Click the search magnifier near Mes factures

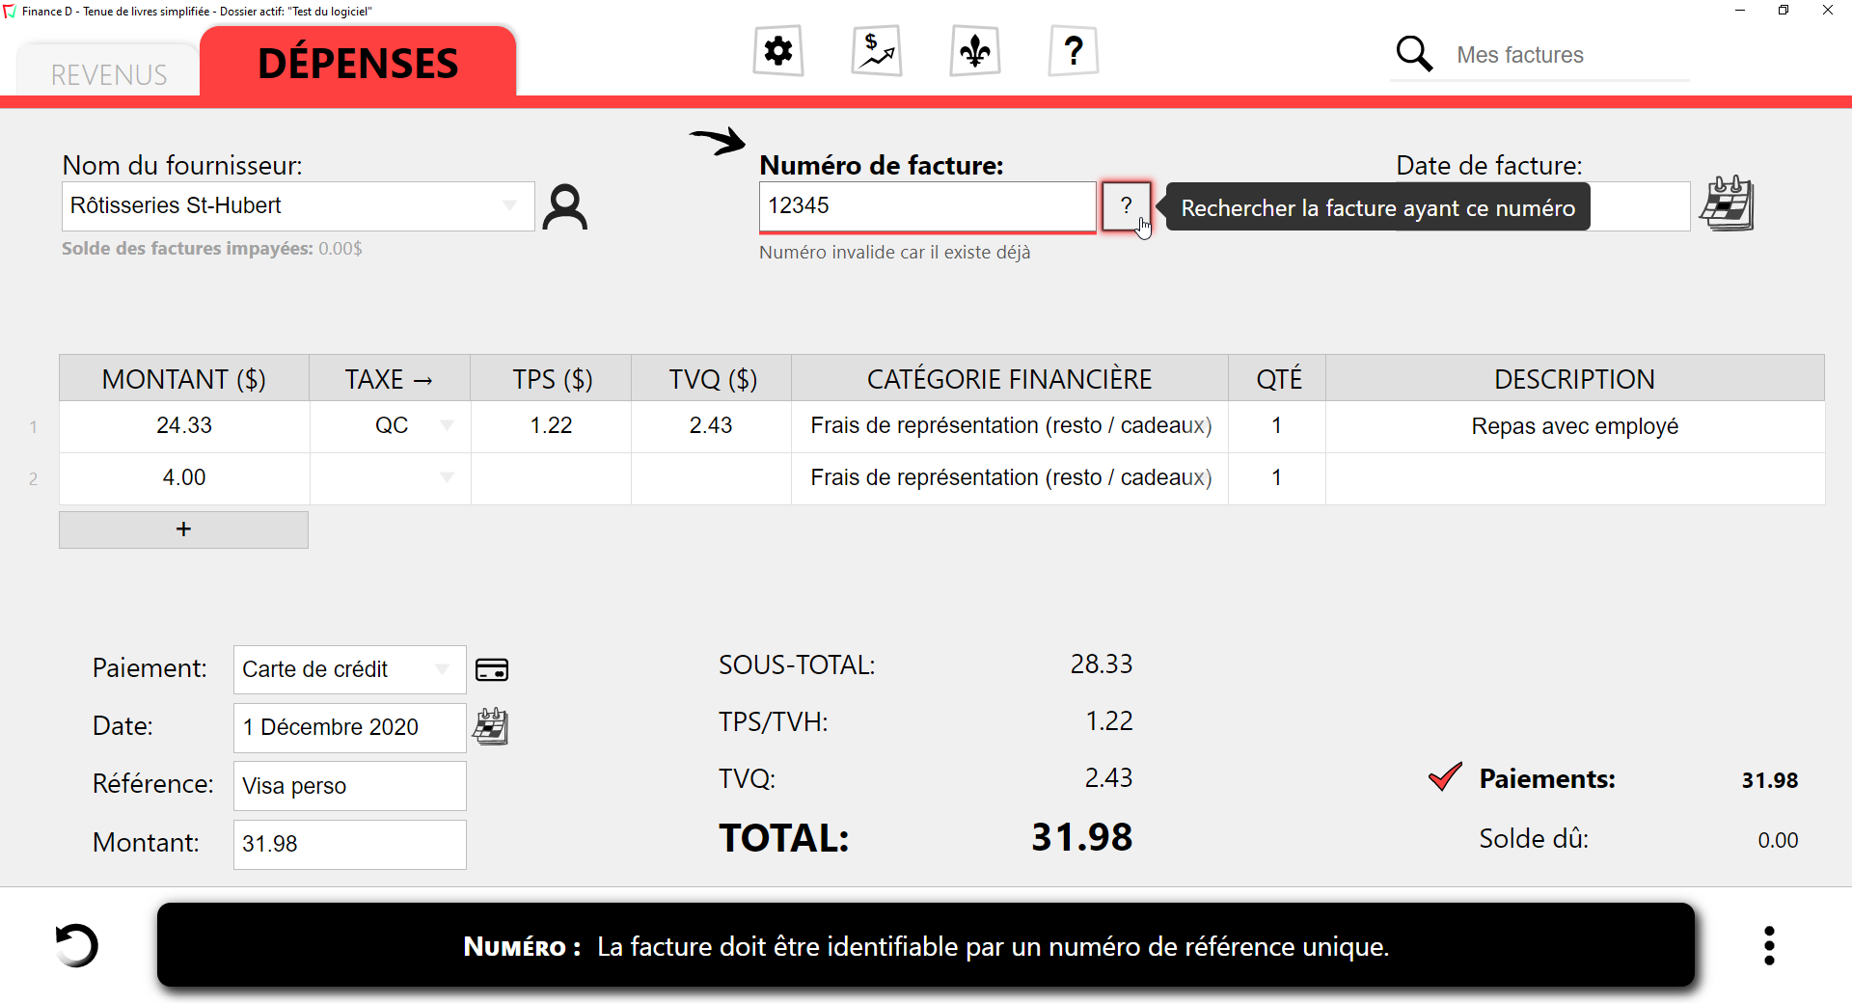(1414, 54)
